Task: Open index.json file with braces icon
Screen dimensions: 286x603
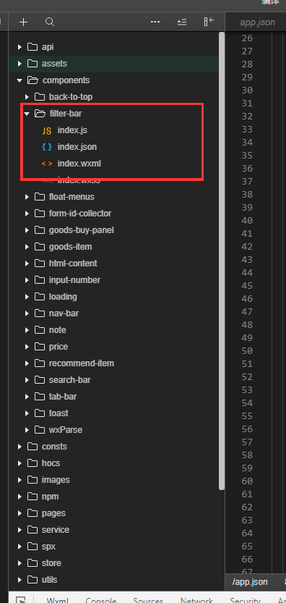Action: click(x=77, y=147)
